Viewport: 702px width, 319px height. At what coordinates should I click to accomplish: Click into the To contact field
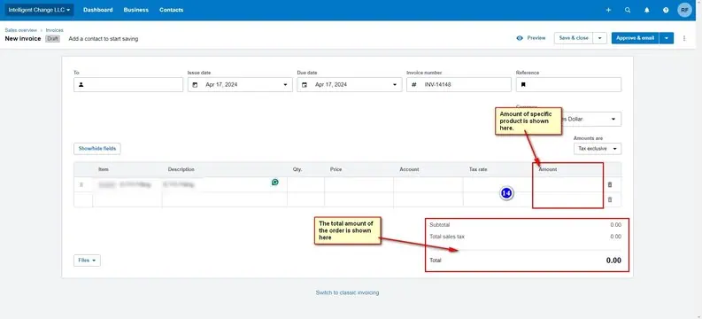(128, 85)
